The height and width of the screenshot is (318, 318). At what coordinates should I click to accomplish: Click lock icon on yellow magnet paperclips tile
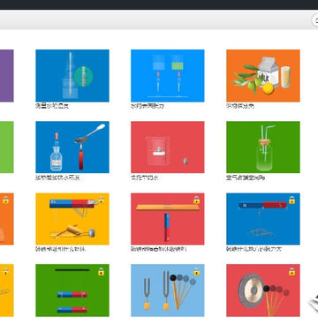pyautogui.click(x=101, y=200)
